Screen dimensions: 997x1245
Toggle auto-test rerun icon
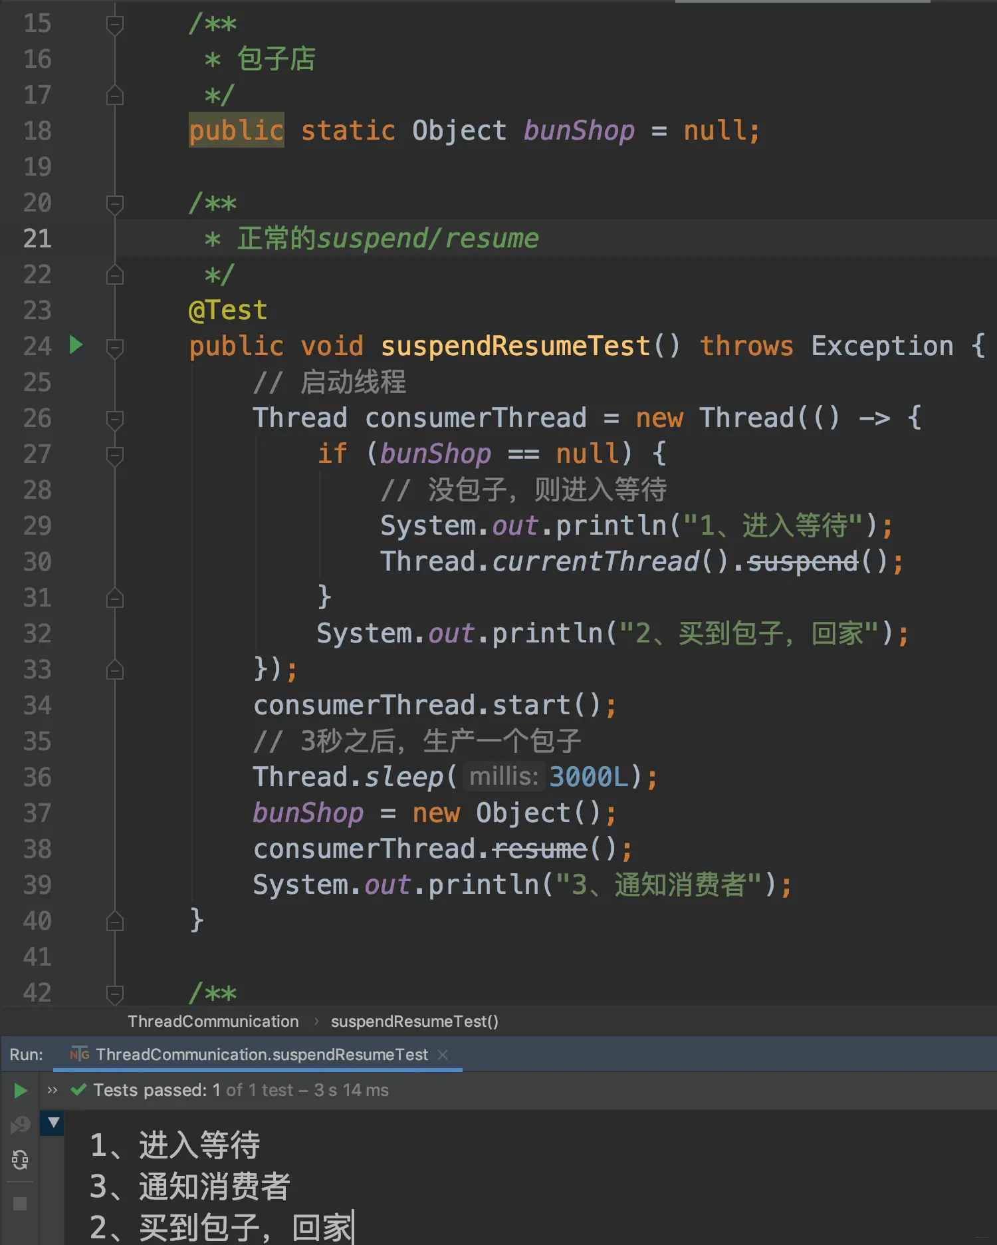(x=20, y=1160)
